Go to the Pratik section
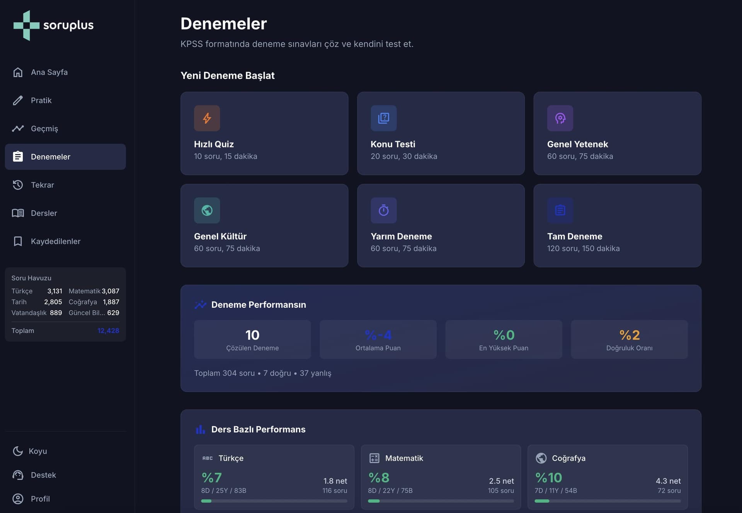This screenshot has height=513, width=742. pos(41,100)
